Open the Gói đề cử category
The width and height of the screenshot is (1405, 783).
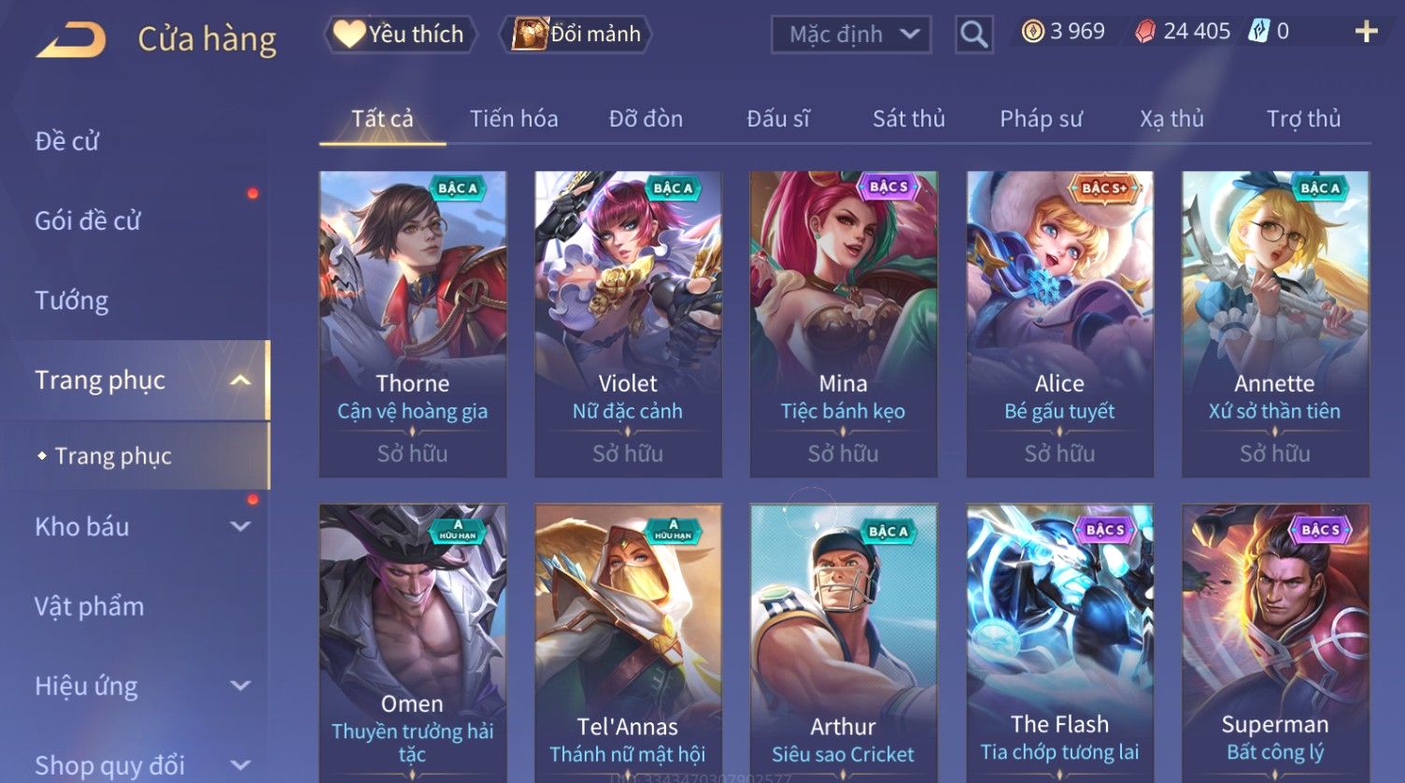[x=88, y=221]
